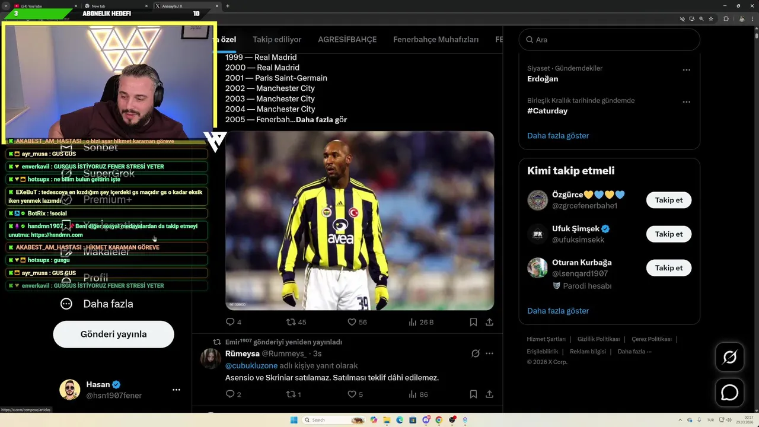Screen dimensions: 759x427
Task: Open the floating Grok button
Action: tap(729, 357)
